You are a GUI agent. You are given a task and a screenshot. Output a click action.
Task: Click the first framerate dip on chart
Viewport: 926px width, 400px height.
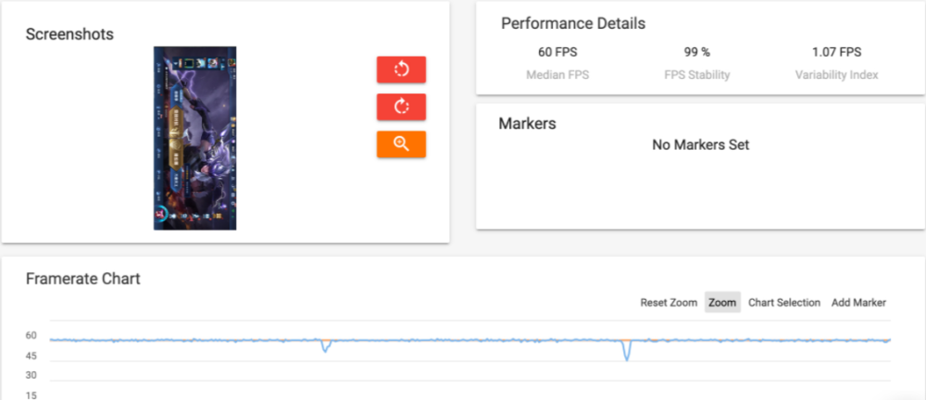point(325,347)
